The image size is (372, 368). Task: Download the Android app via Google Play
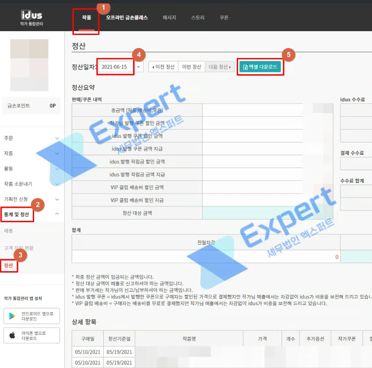[32, 316]
